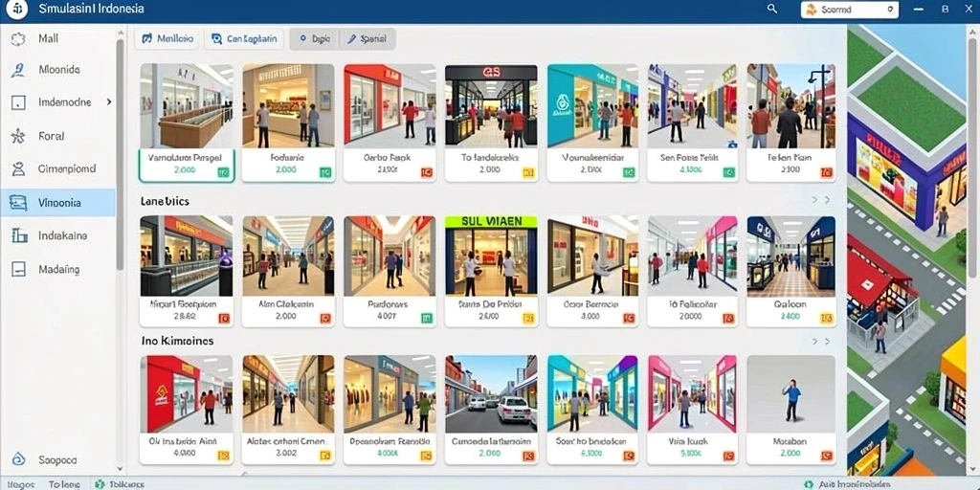
Task: Click the Mall sidebar icon
Action: (18, 38)
